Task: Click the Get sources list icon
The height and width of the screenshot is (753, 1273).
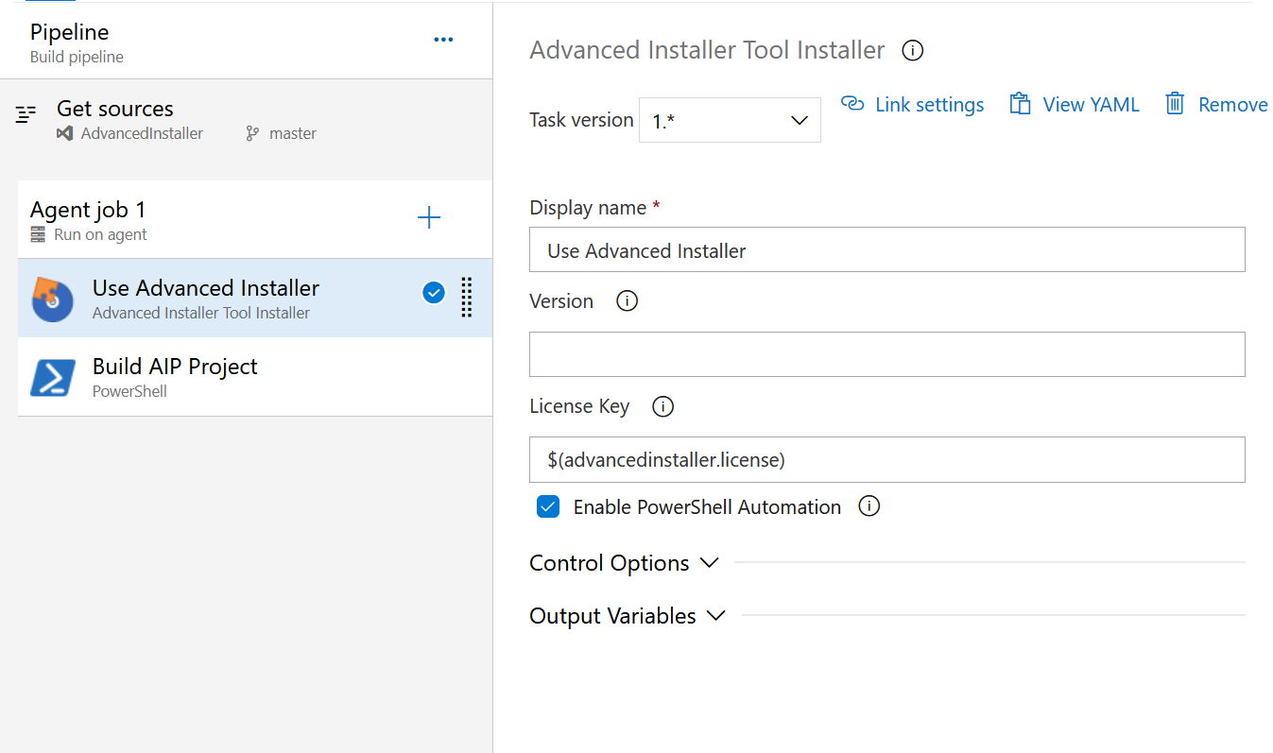Action: coord(26,115)
